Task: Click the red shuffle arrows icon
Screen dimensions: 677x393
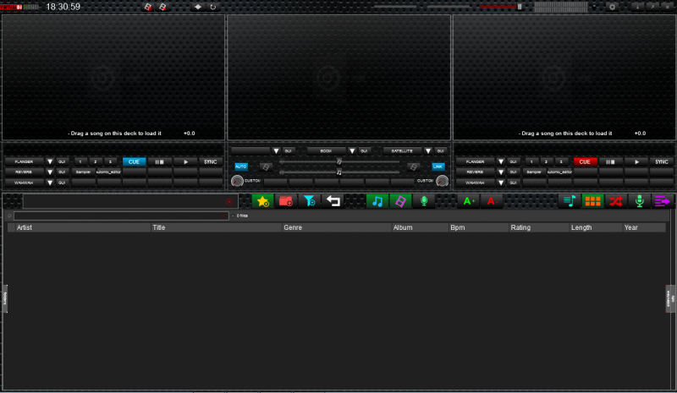Action: (616, 201)
